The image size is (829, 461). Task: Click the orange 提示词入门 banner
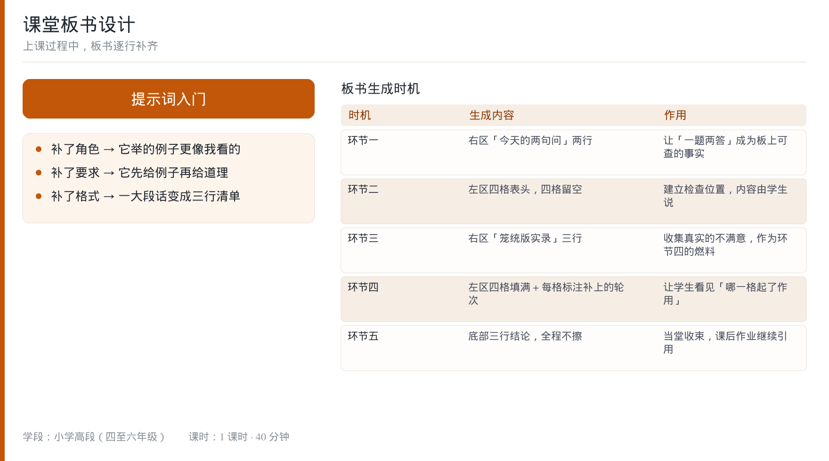[x=169, y=99]
